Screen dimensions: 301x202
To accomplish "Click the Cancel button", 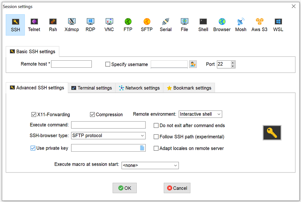I will click(x=177, y=188).
